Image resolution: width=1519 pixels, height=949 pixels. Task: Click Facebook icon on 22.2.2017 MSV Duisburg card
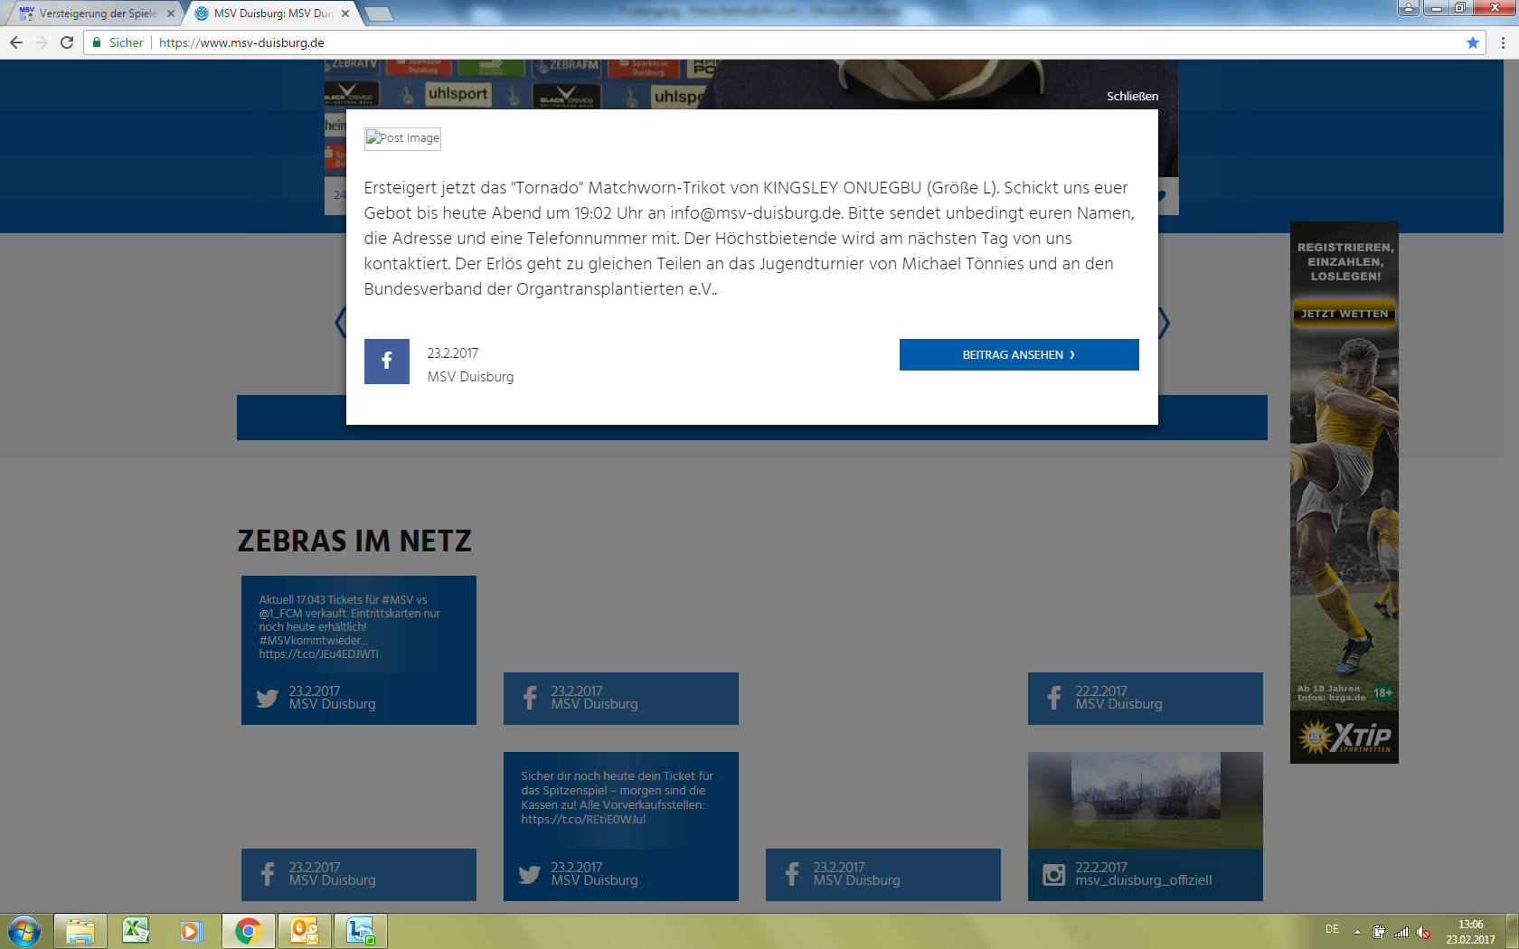1054,698
